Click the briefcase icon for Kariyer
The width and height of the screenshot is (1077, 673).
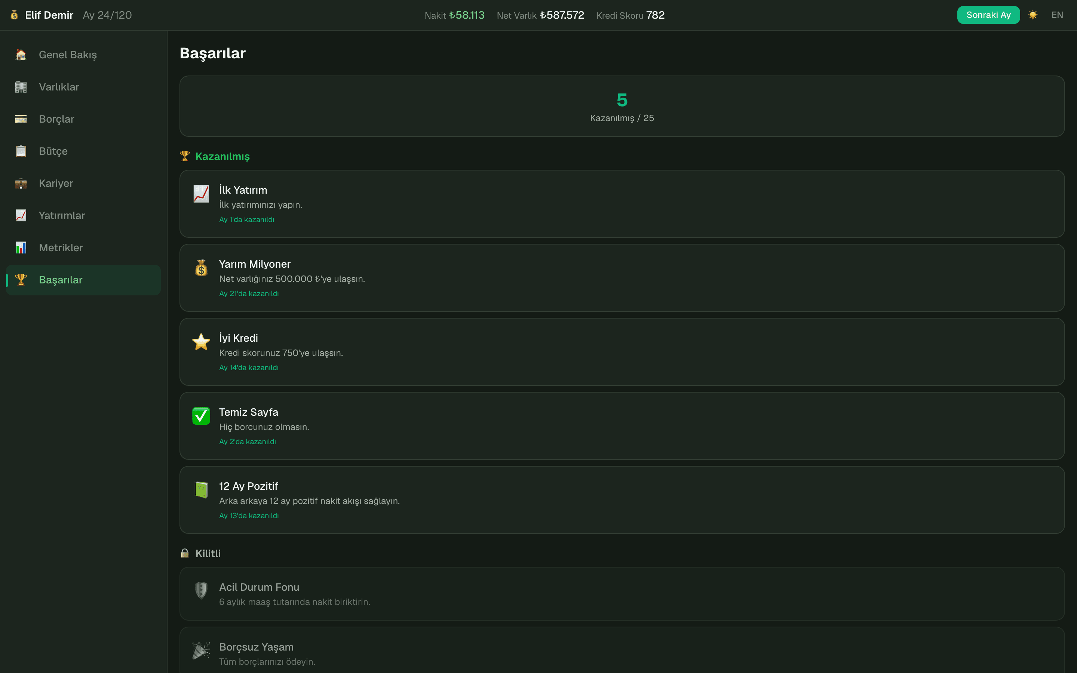pyautogui.click(x=21, y=183)
